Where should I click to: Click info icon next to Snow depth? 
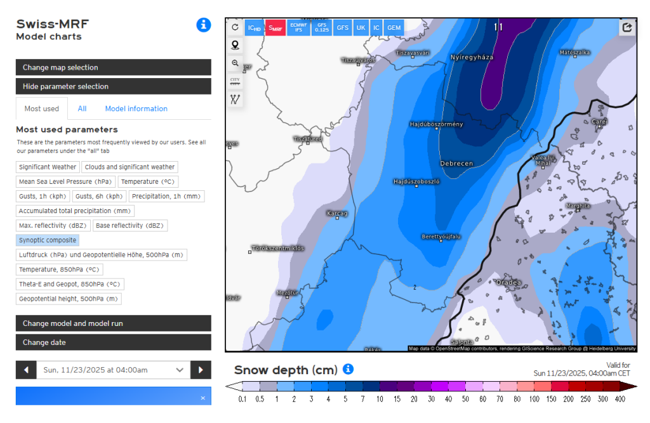pyautogui.click(x=348, y=369)
